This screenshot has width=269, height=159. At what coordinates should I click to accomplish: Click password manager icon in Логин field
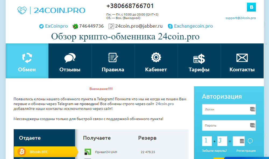coord(253,109)
